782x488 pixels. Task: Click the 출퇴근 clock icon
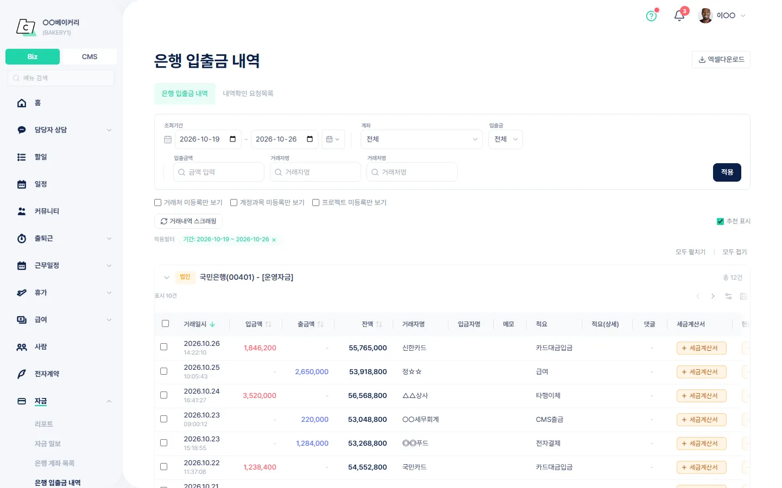[x=22, y=239]
